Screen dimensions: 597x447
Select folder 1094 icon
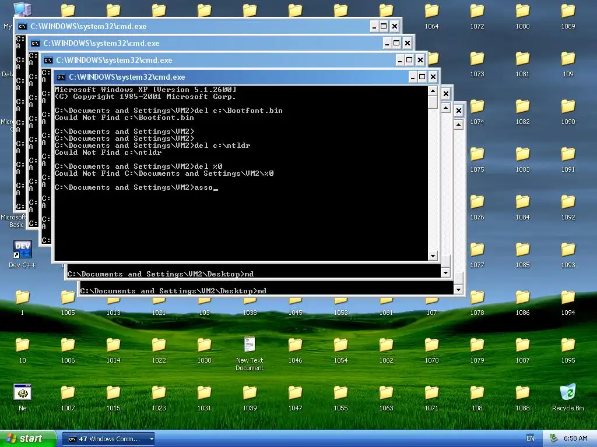[x=568, y=297]
